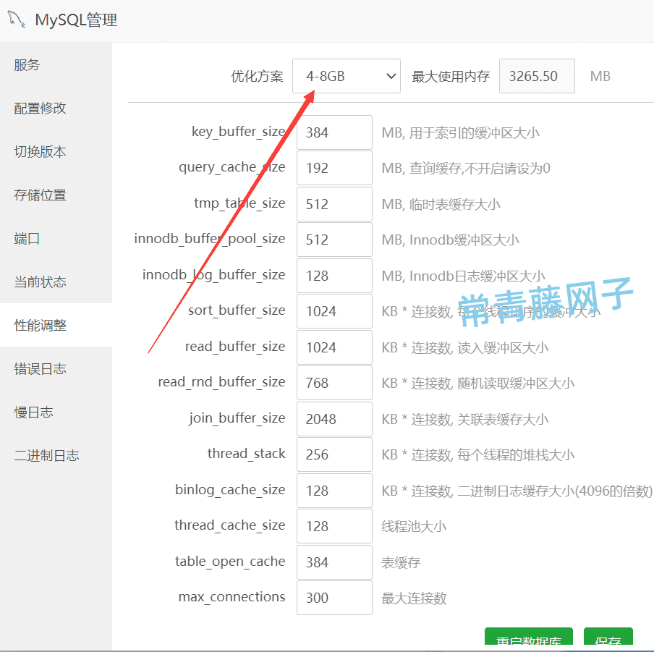Screen dimensions: 654x652
Task: Click the MySQL dolphin logo icon
Action: tap(16, 20)
